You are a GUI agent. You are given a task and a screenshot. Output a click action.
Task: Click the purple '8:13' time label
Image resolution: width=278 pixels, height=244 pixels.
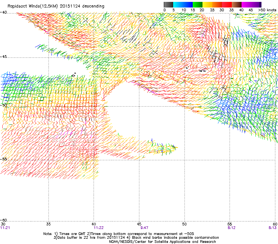(272, 228)
